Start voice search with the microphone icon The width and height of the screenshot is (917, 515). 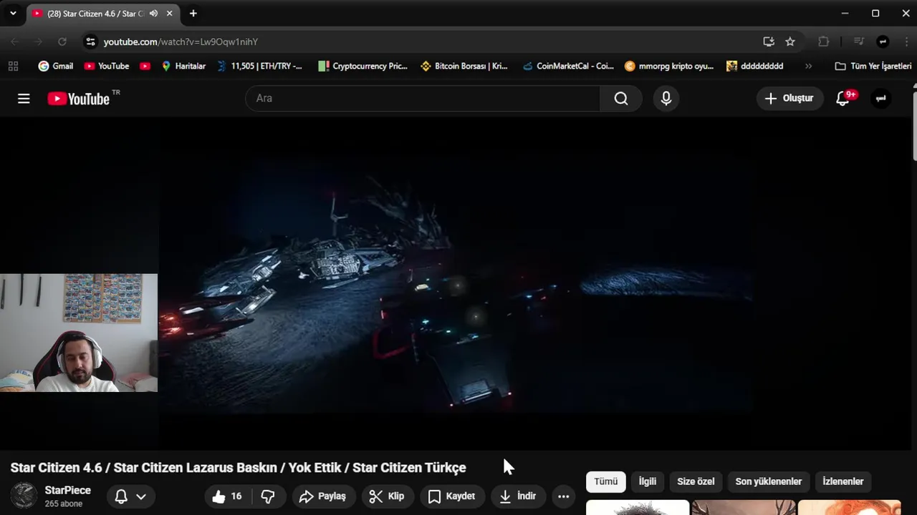pyautogui.click(x=666, y=99)
